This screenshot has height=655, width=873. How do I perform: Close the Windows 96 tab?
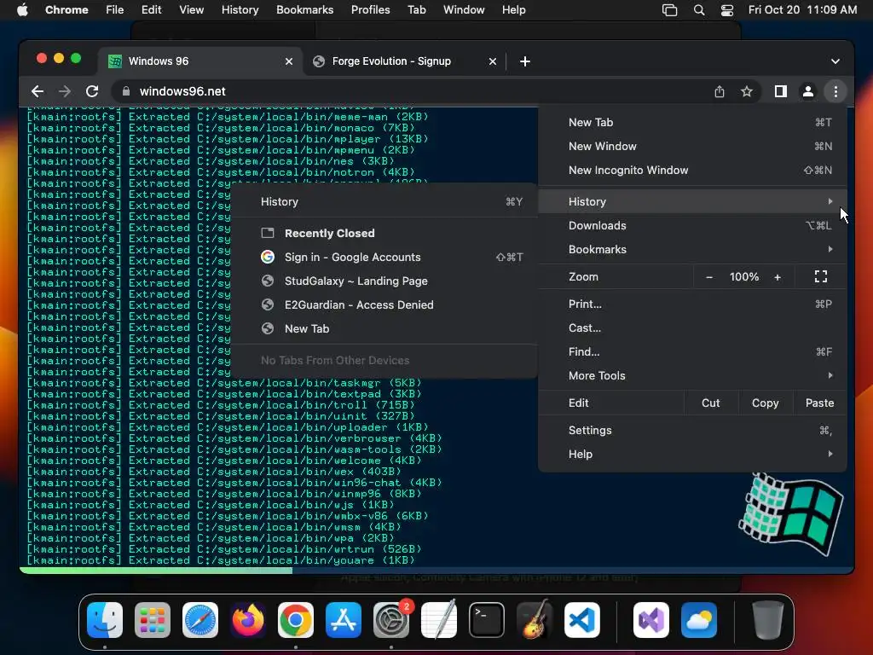(x=289, y=61)
